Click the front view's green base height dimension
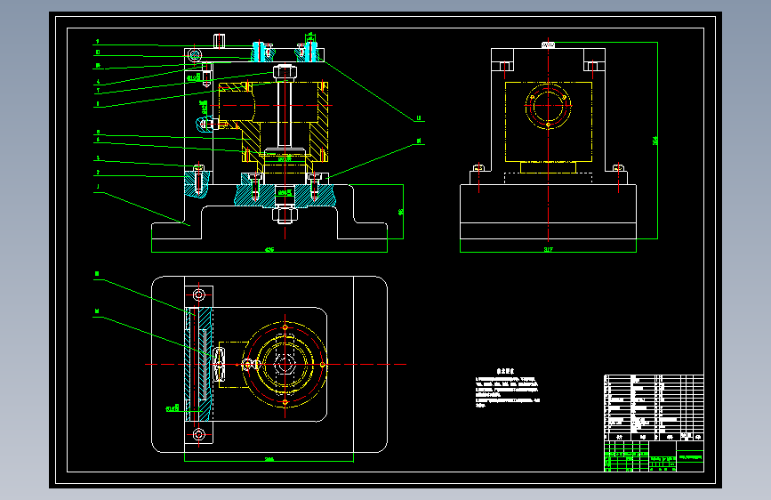771x500 pixels. pyautogui.click(x=400, y=212)
